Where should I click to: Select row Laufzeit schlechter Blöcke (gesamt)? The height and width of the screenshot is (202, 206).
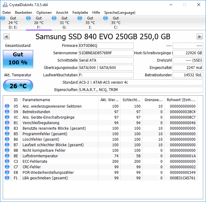pyautogui.click(x=100, y=145)
